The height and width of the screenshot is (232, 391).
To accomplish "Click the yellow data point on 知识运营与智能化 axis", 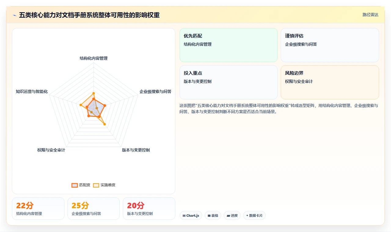I will (81, 105).
